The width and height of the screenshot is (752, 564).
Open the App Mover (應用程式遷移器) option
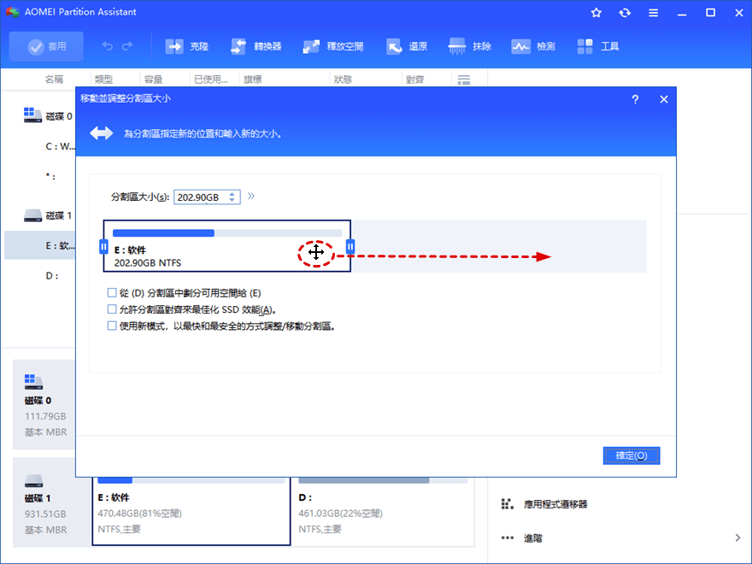pos(543,504)
